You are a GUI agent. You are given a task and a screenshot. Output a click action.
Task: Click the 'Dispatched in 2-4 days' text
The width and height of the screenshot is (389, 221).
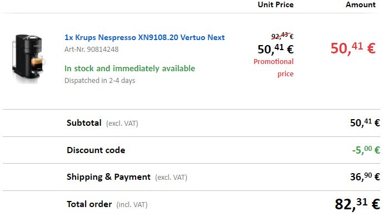99,81
